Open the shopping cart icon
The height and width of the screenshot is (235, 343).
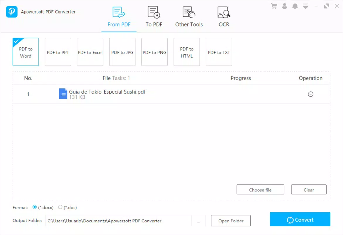(x=274, y=6)
